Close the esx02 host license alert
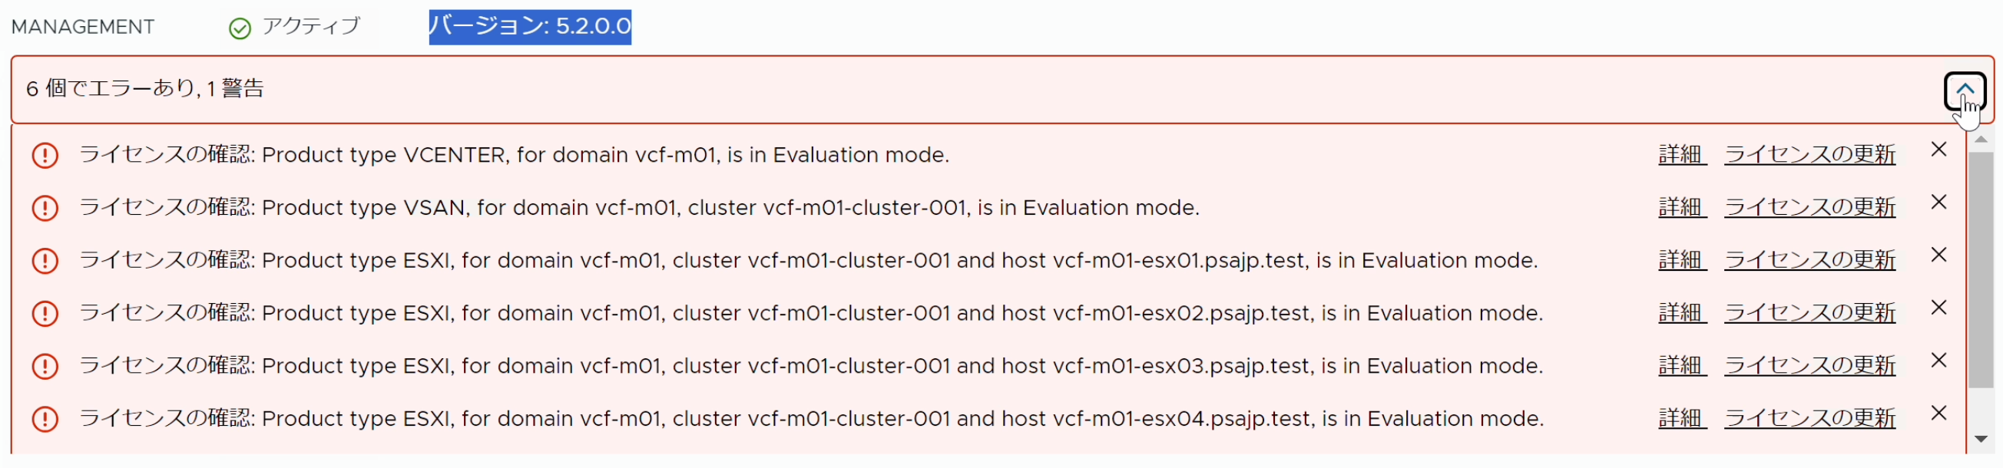 pyautogui.click(x=1938, y=308)
